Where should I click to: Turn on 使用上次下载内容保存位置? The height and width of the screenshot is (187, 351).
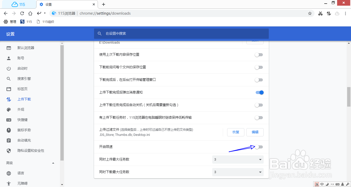point(258,54)
